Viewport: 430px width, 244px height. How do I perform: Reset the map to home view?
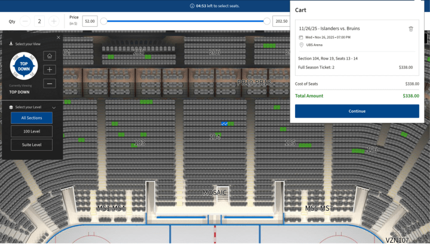tap(50, 56)
